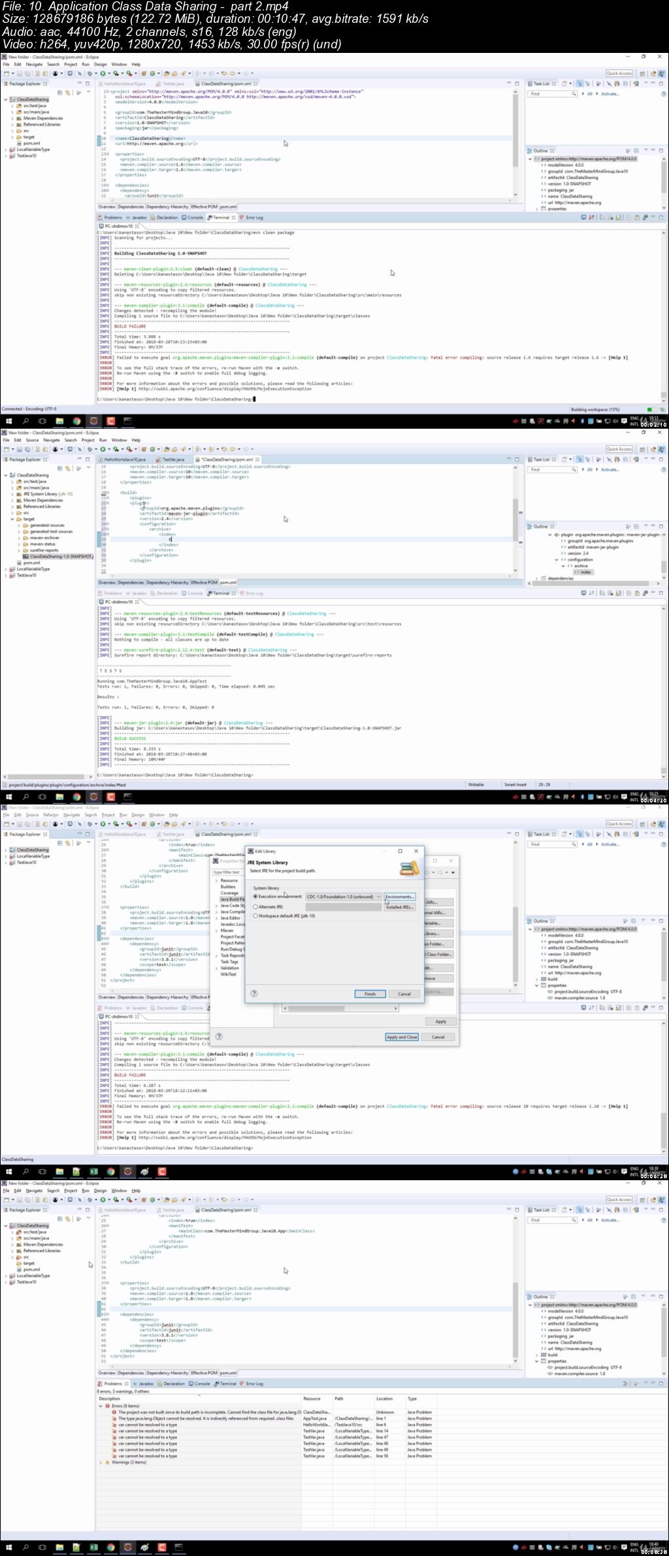The height and width of the screenshot is (1556, 669).
Task: Toggle Link with Editor in Problems frame Package Explorer
Action: click(x=68, y=1219)
